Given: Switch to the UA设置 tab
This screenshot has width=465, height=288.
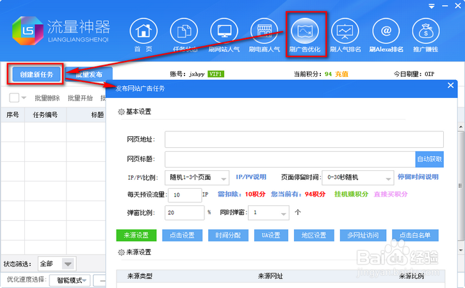Looking at the screenshot, I should (271, 236).
